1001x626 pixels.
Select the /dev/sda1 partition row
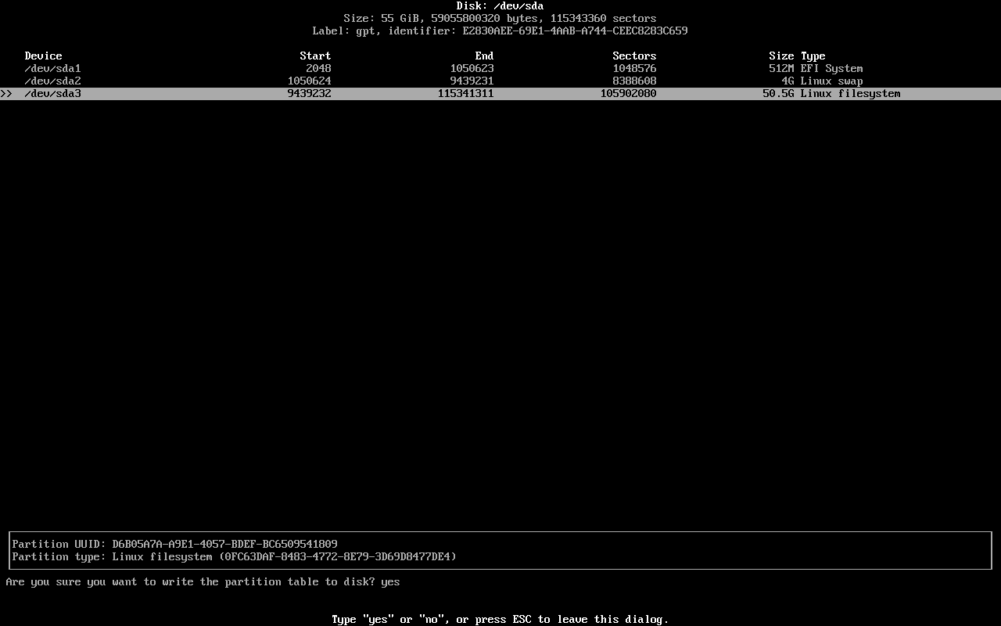click(x=500, y=69)
